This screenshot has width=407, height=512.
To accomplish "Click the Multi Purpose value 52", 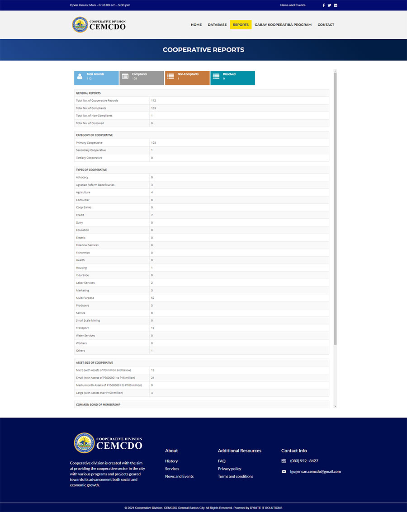I will tap(152, 298).
